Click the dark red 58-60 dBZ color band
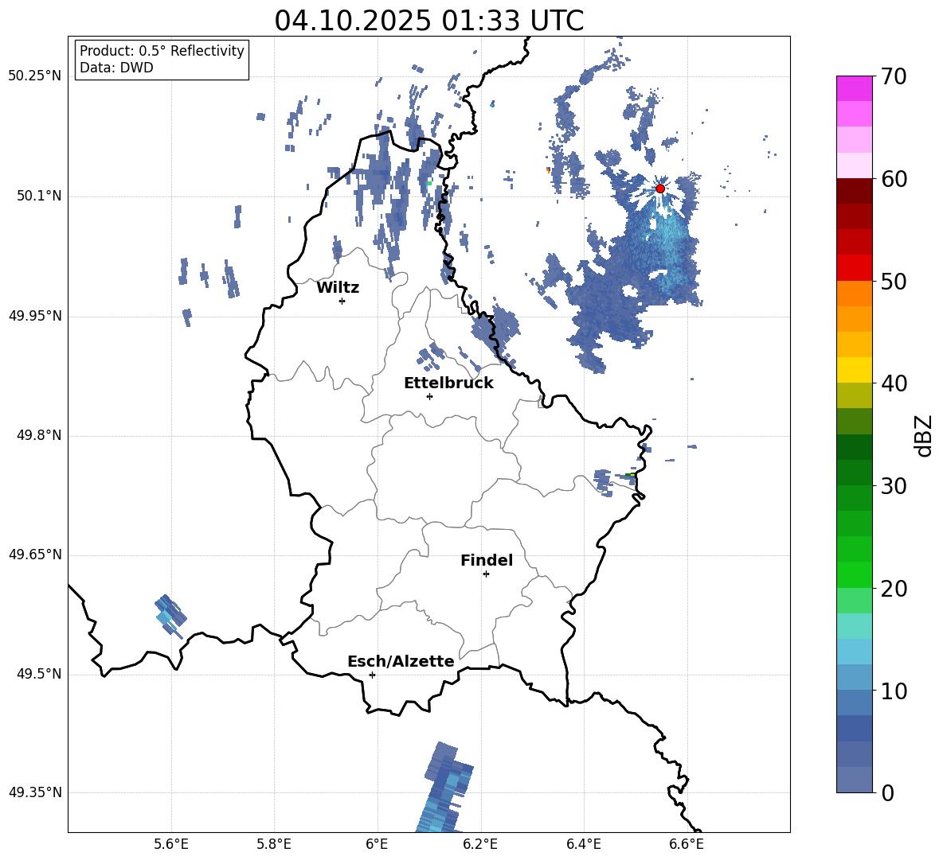 pos(855,191)
